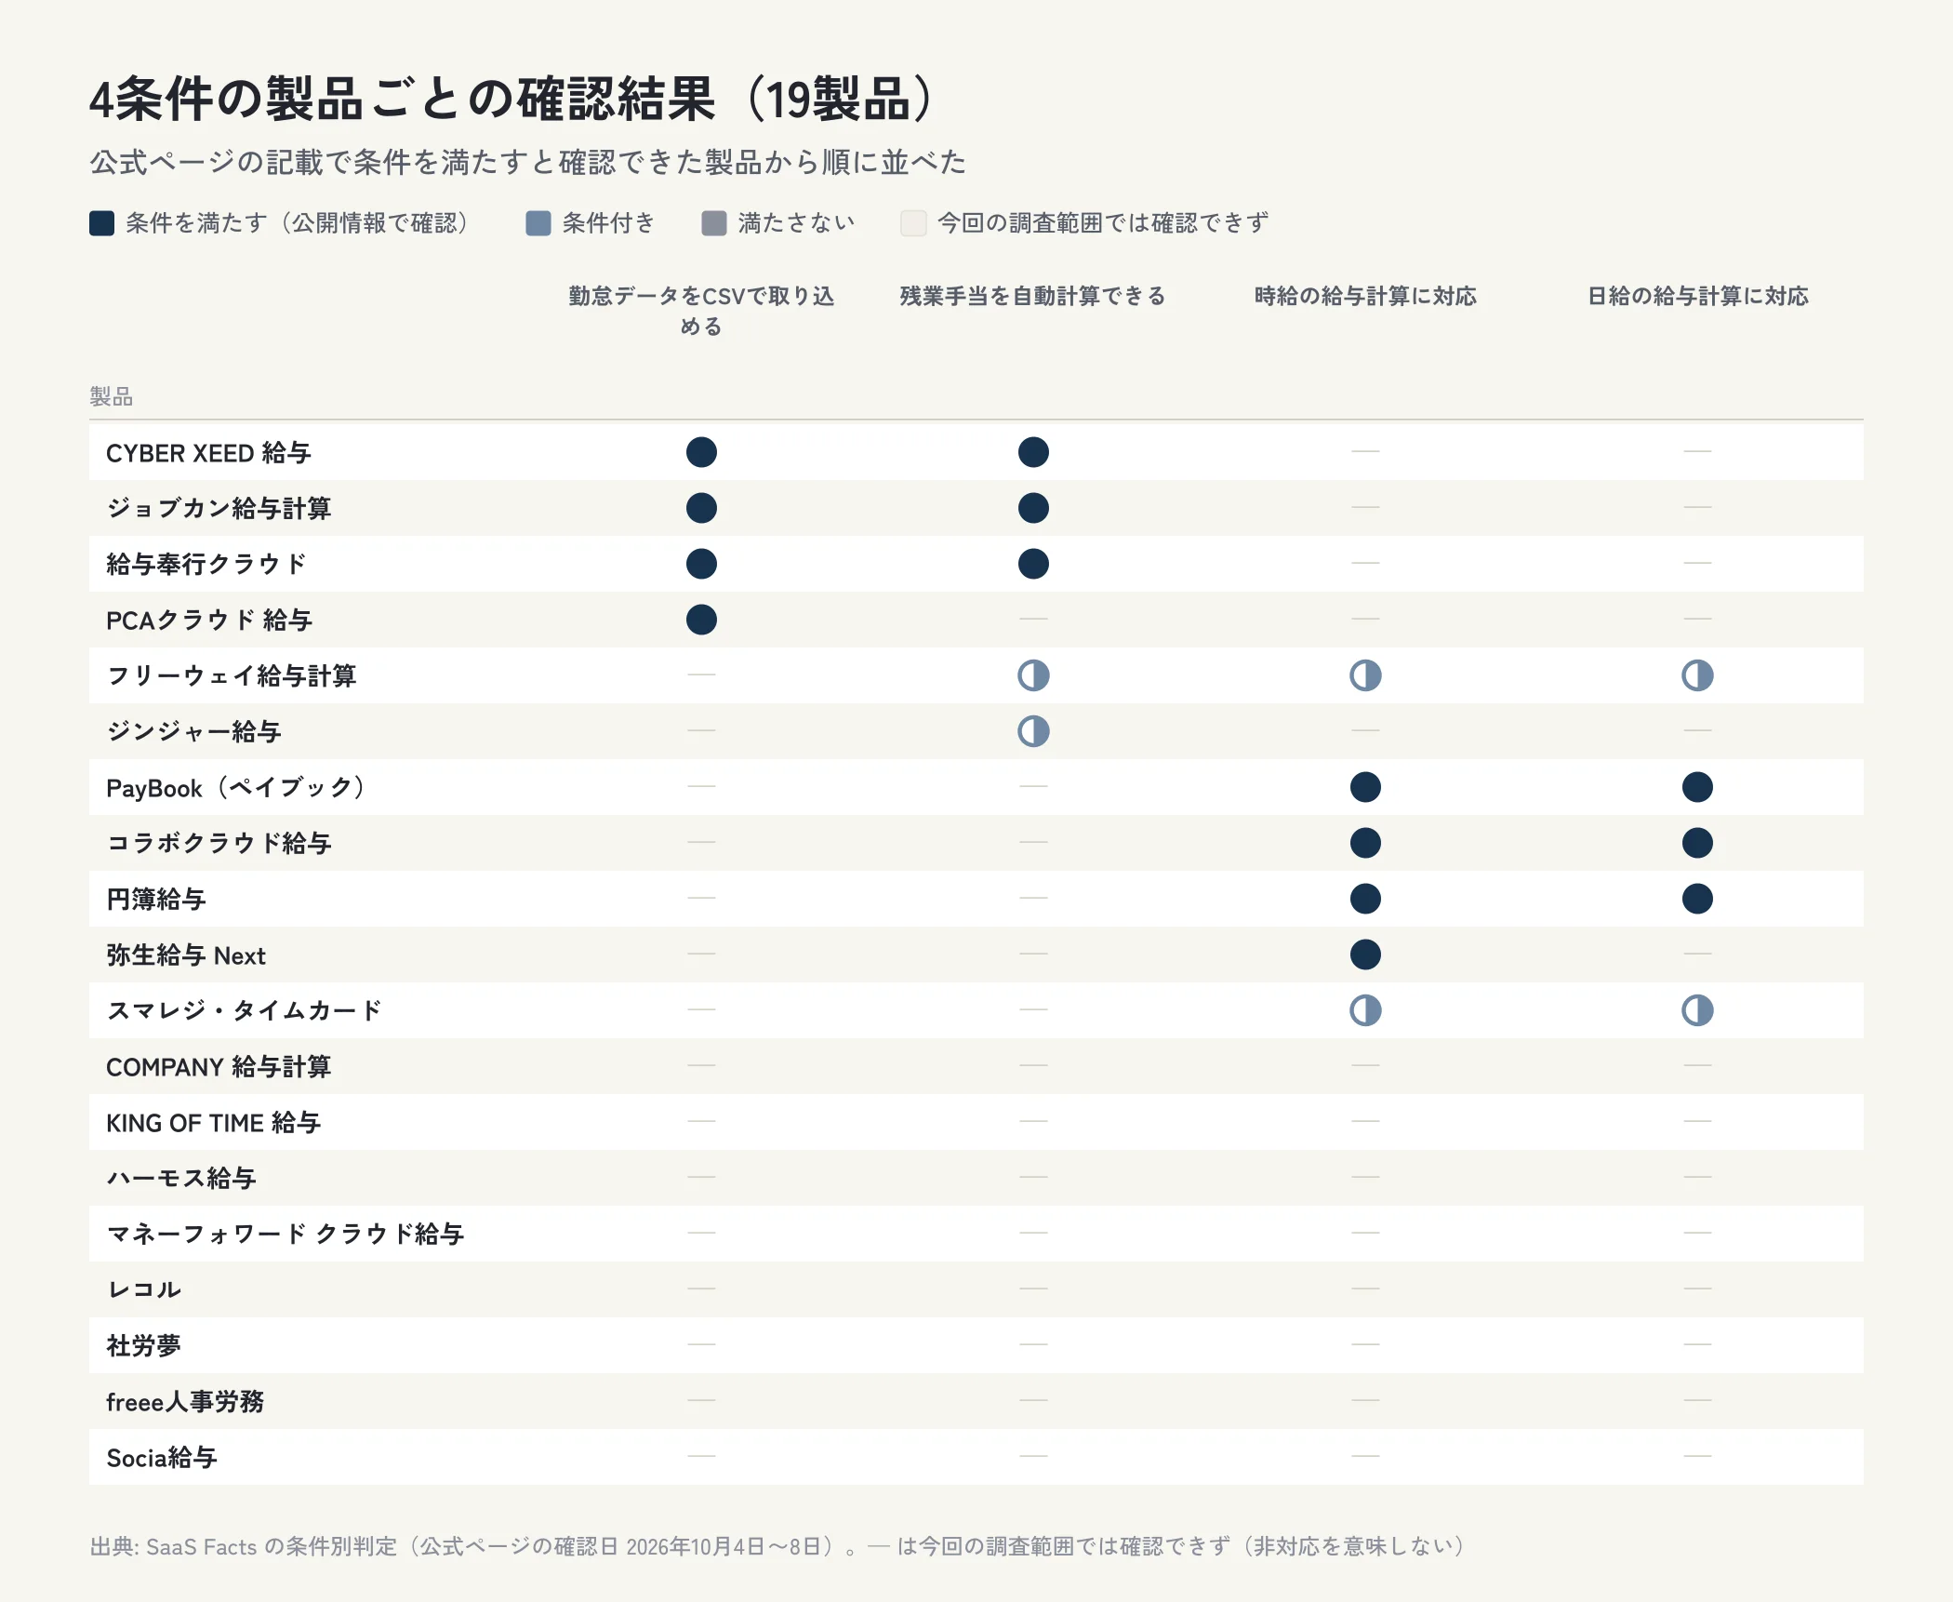The width and height of the screenshot is (1953, 1602).
Task: Select the 社労夢 product name
Action: coord(144,1346)
